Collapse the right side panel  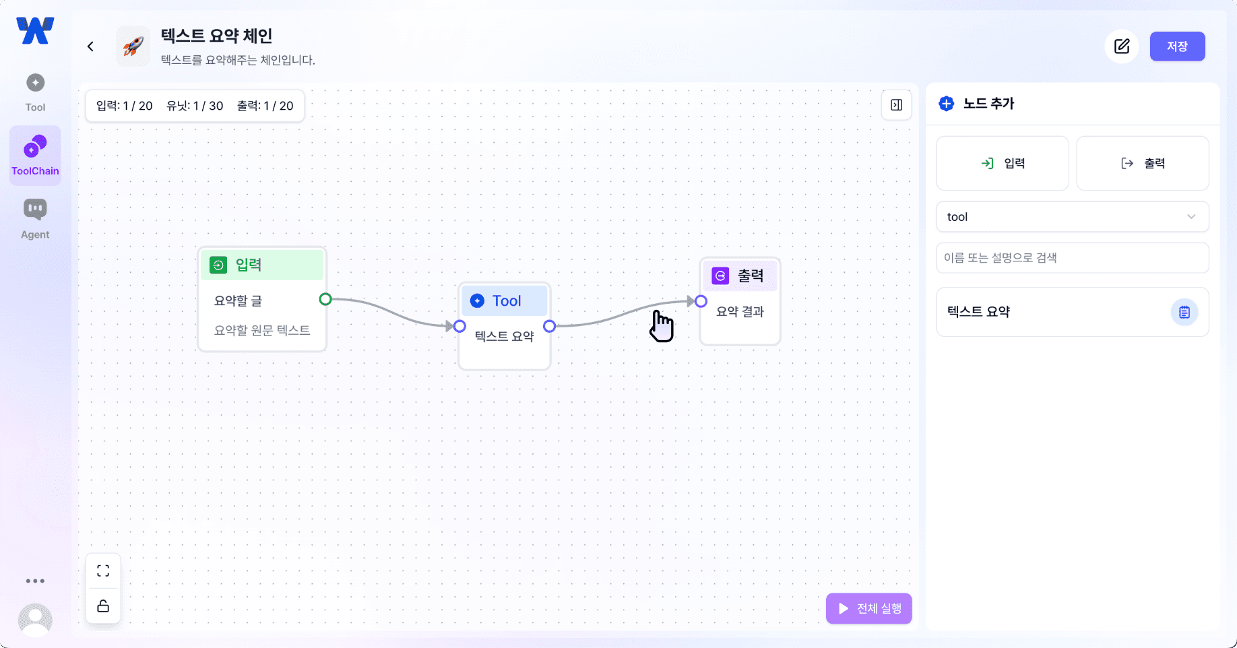click(x=896, y=105)
